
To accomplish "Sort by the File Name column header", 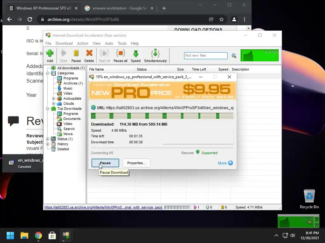I will (x=111, y=69).
